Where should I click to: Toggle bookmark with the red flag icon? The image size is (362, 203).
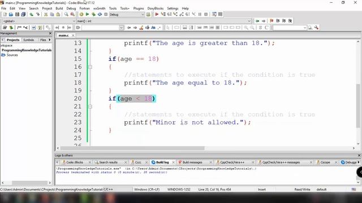[x=271, y=21]
